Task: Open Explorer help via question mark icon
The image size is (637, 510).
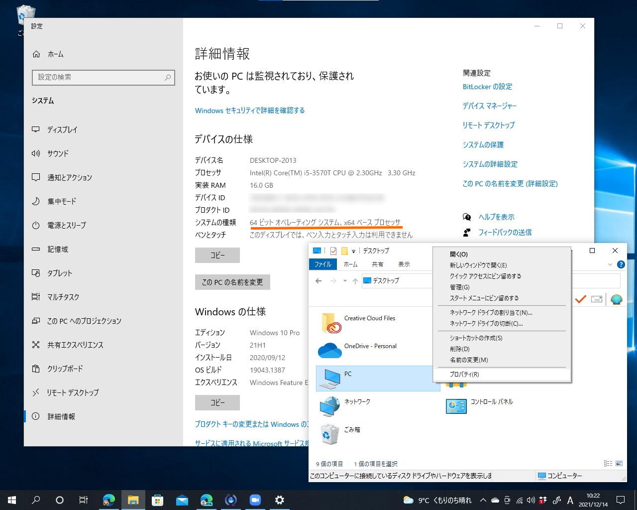Action: pyautogui.click(x=621, y=264)
